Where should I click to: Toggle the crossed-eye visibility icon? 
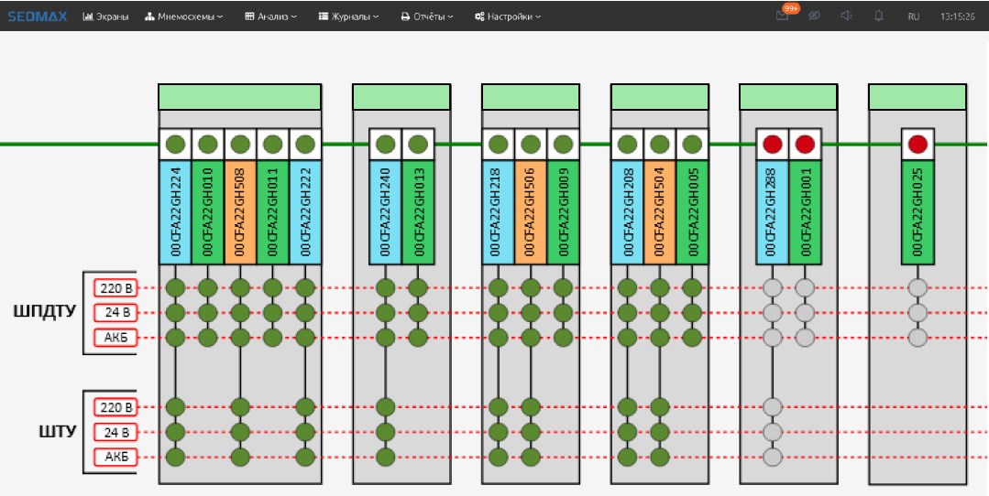[x=813, y=16]
